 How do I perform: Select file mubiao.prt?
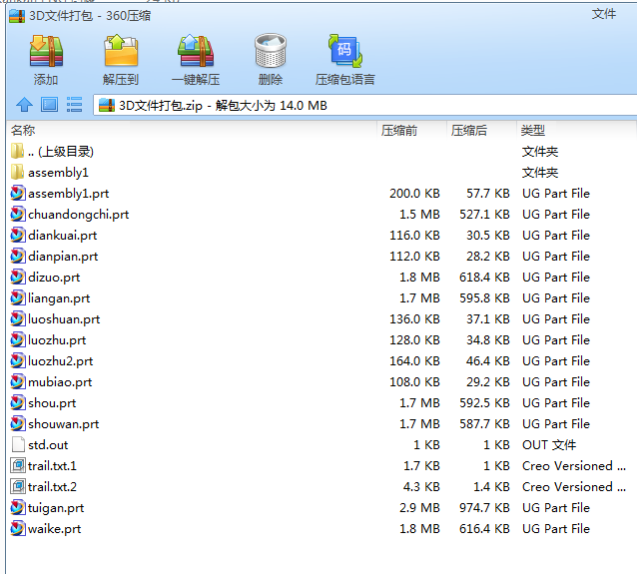(x=60, y=382)
